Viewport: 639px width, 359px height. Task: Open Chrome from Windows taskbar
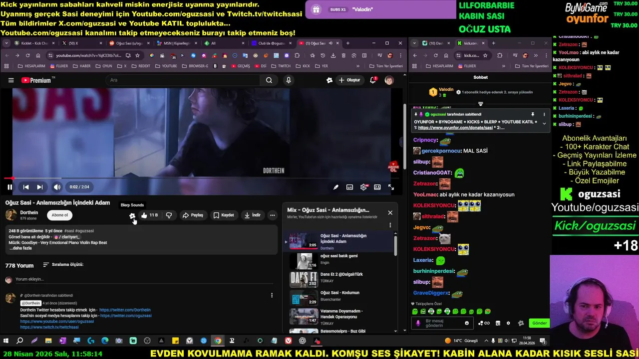point(218,341)
